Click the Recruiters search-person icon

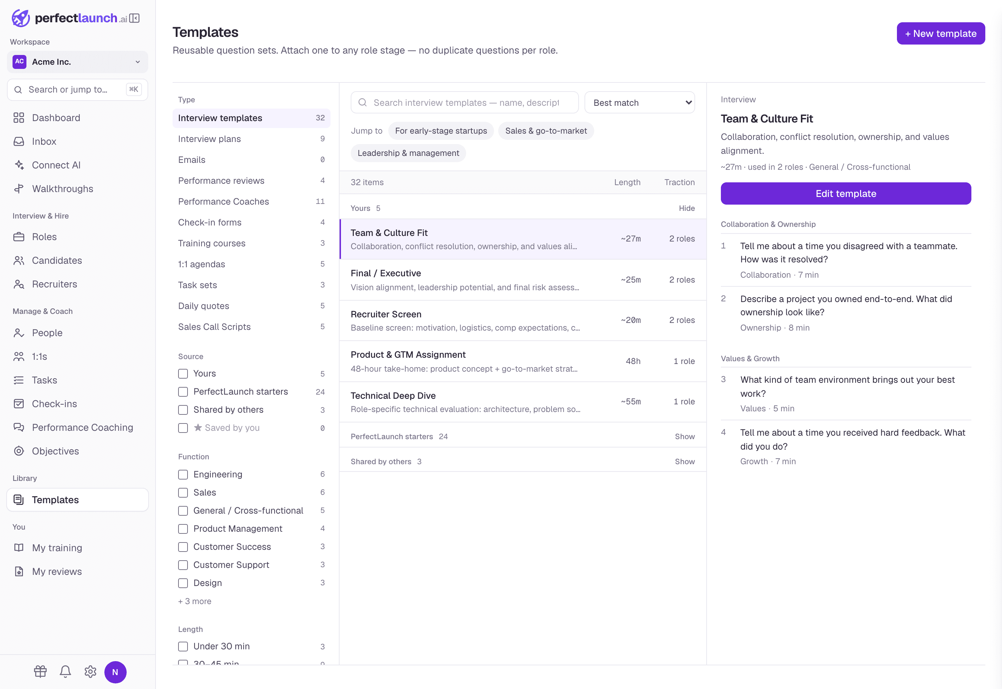click(18, 284)
